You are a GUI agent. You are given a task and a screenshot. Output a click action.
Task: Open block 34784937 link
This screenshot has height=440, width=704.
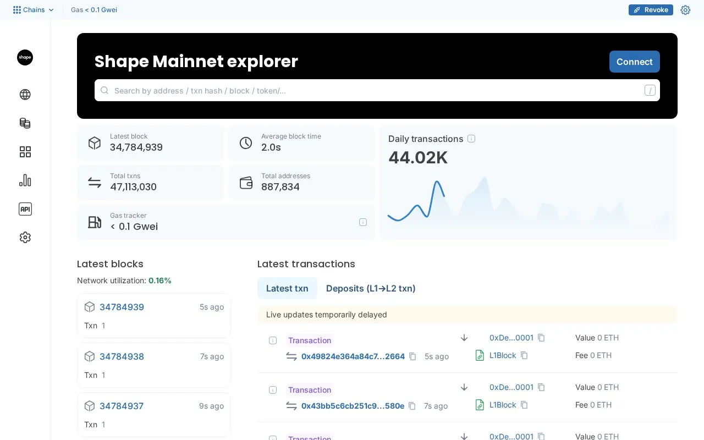[122, 406]
